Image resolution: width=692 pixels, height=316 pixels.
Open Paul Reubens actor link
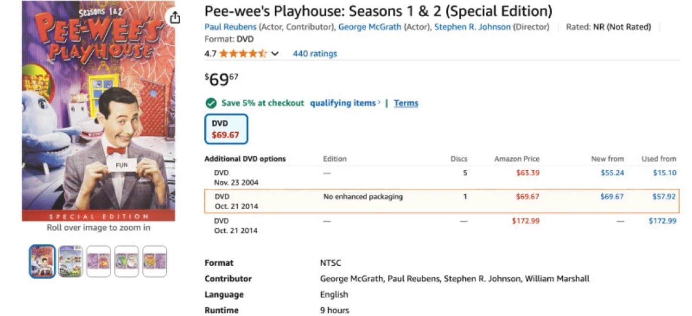coord(231,27)
